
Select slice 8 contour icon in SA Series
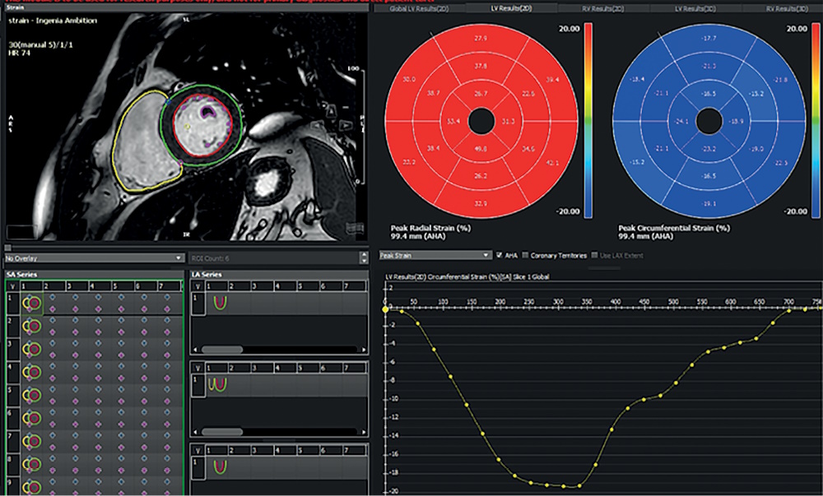click(x=32, y=465)
